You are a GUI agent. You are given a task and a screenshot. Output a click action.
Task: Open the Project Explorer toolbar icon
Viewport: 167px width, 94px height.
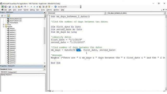click(44, 7)
